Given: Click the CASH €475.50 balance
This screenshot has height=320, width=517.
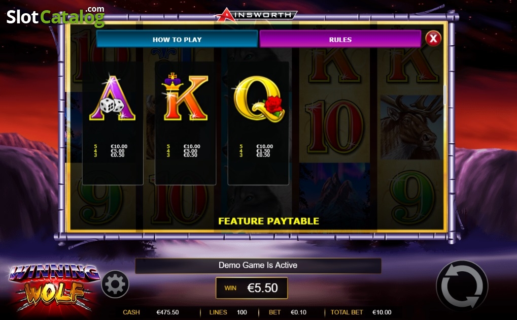Looking at the screenshot, I should (x=167, y=312).
